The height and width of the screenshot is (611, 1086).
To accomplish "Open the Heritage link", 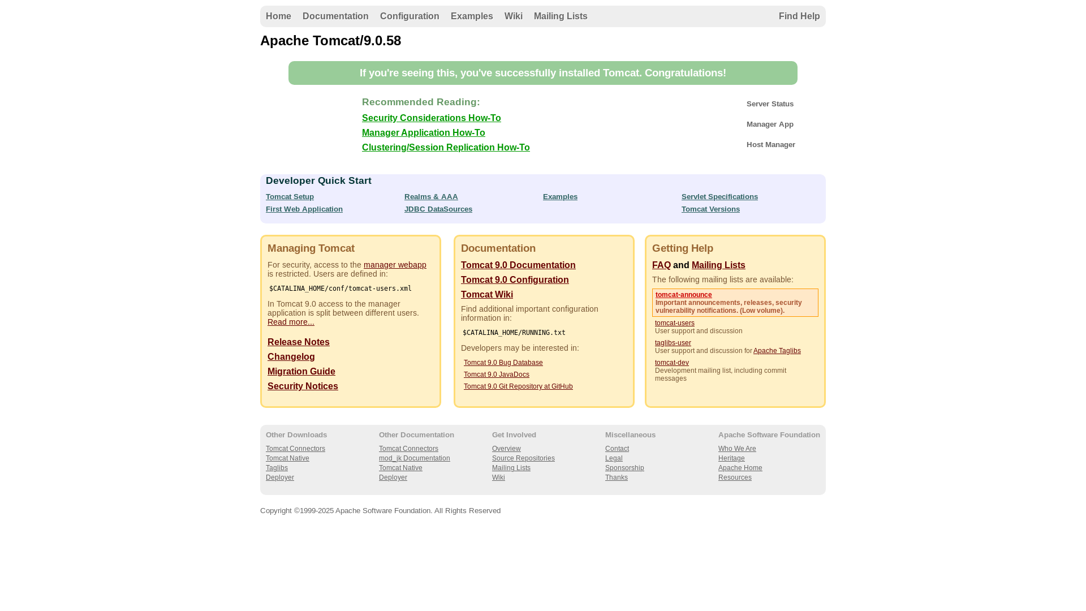I will point(731,458).
